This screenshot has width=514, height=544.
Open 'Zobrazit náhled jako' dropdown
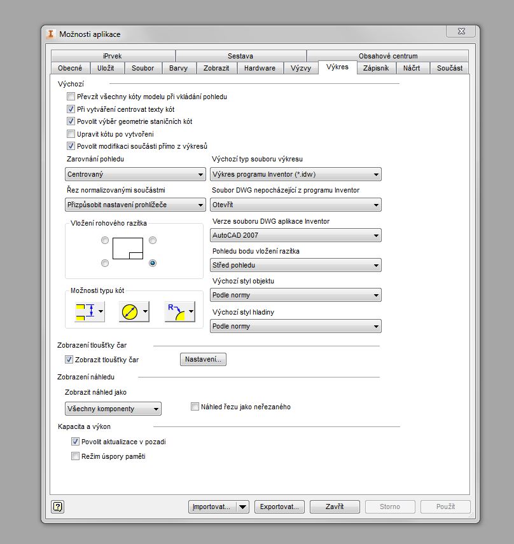(x=113, y=409)
